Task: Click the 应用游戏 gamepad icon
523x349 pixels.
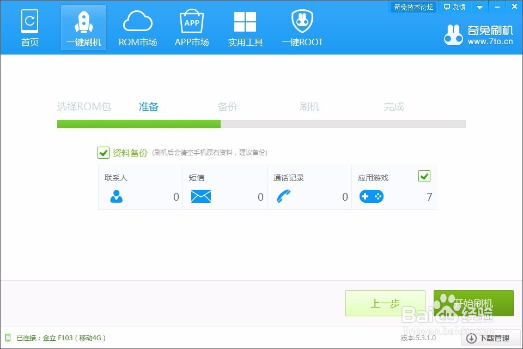Action: click(x=372, y=196)
